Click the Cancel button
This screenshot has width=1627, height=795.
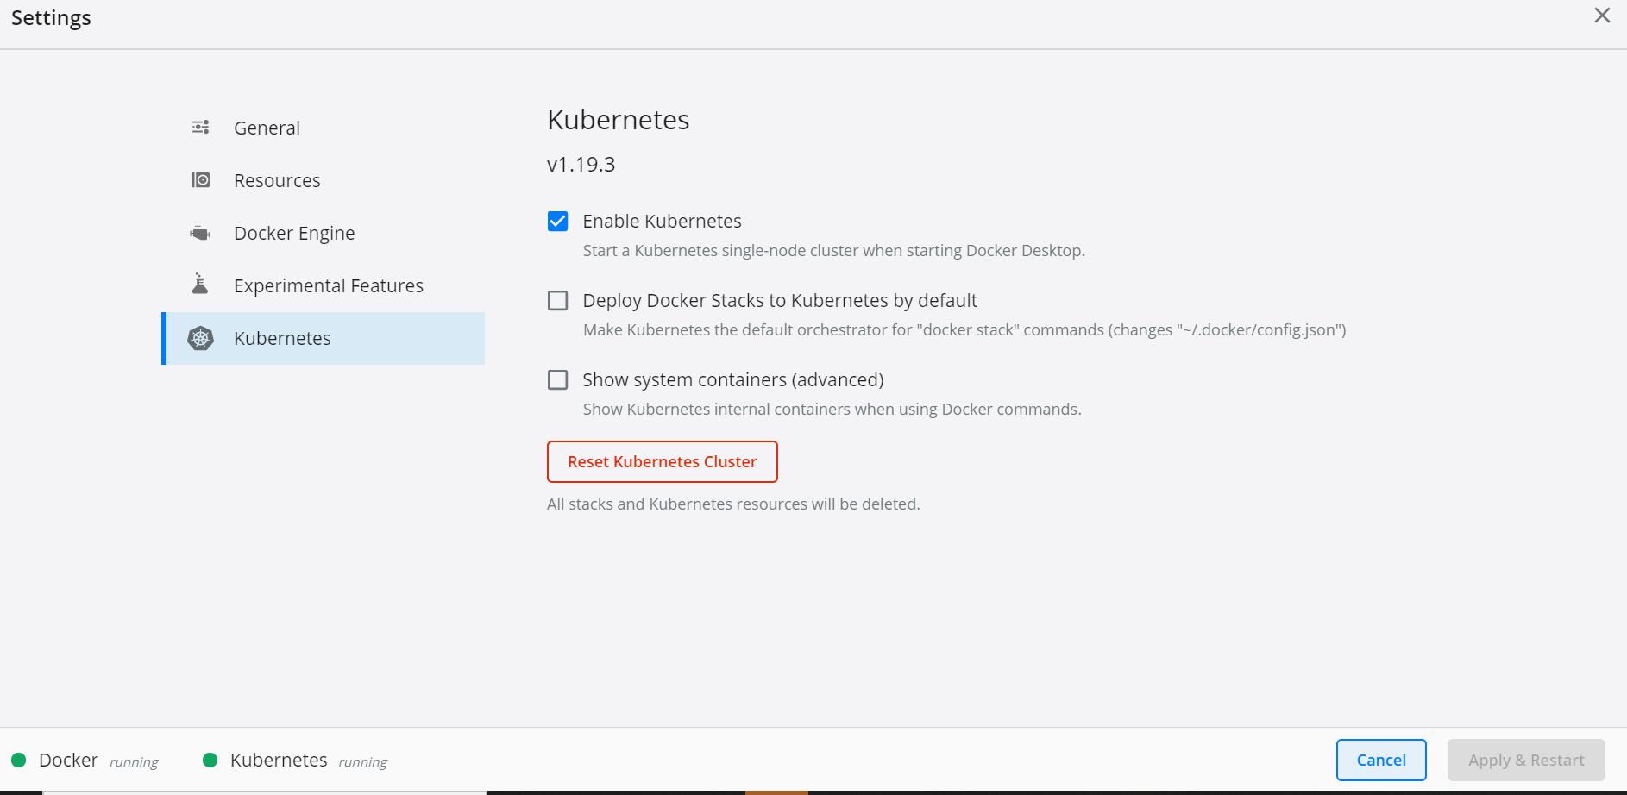click(1380, 760)
